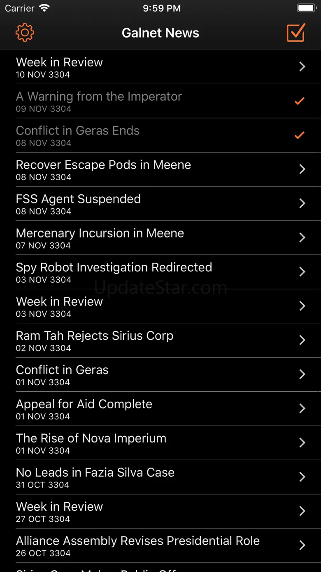Tap chevron for Alliance Assembly Revises Presidential Role
This screenshot has height=572, width=321.
pos(302,545)
